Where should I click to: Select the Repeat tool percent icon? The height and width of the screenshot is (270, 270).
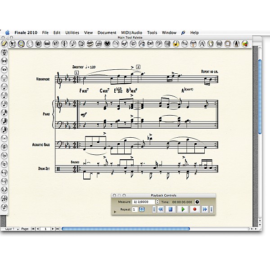click(x=184, y=44)
